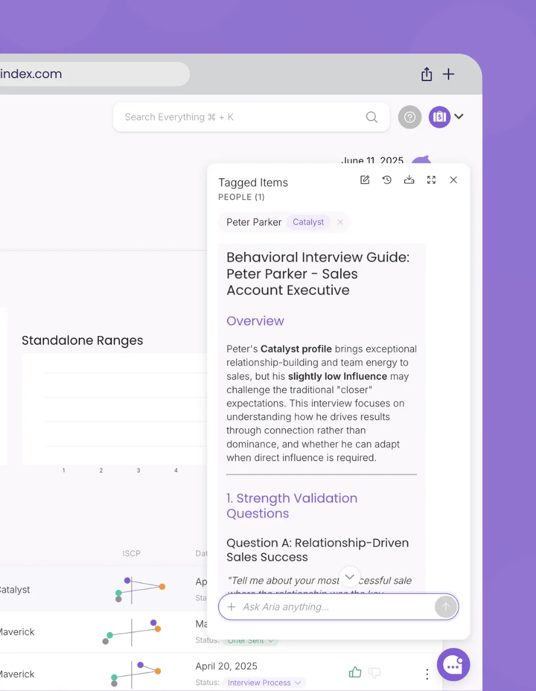Send message with arrow button
This screenshot has height=691, width=536.
tap(445, 607)
